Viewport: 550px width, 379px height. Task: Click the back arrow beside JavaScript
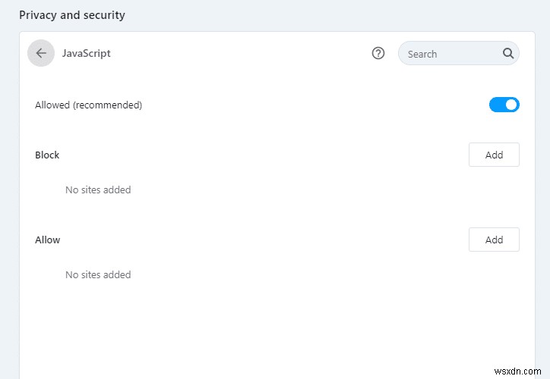point(41,53)
